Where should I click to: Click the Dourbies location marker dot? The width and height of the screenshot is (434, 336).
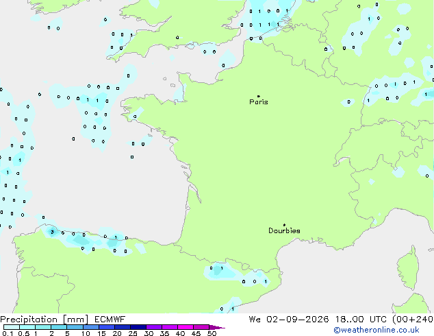(x=284, y=225)
